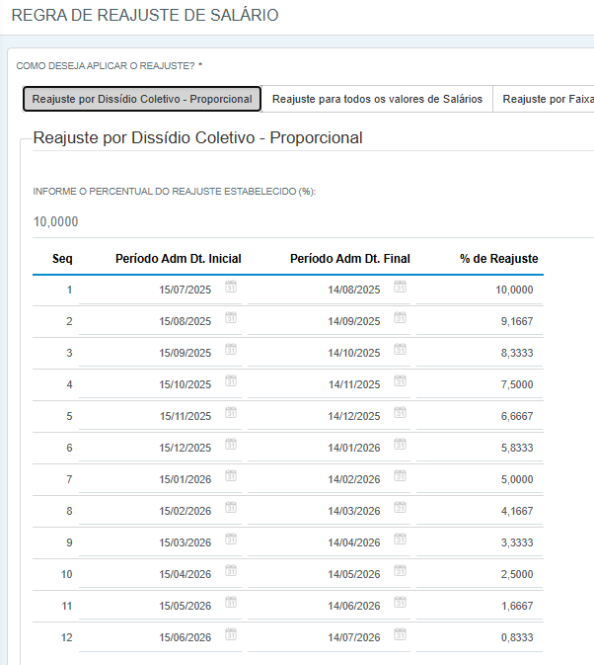Click the Período Adm Dt. Inicial header
Screen dimensions: 594x665
[179, 259]
